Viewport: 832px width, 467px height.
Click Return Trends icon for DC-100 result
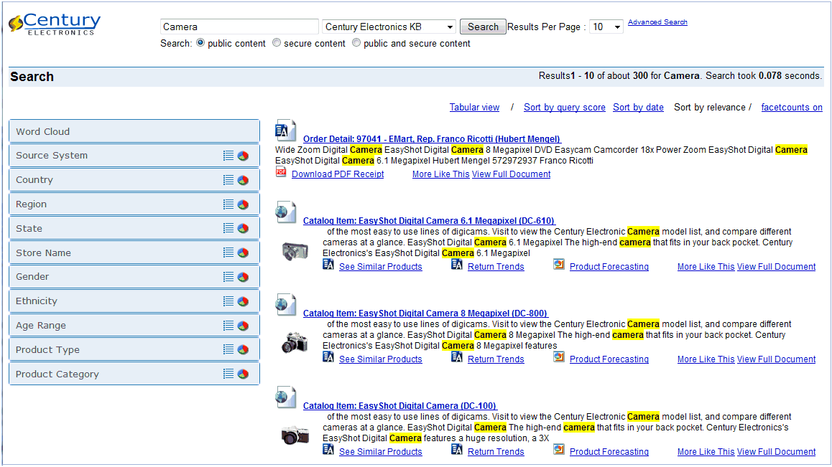click(x=457, y=450)
